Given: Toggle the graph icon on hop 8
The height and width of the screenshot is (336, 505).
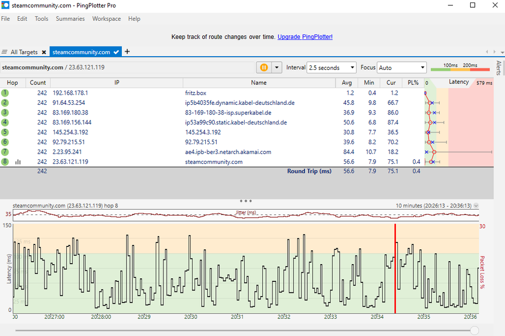Looking at the screenshot, I should 18,162.
